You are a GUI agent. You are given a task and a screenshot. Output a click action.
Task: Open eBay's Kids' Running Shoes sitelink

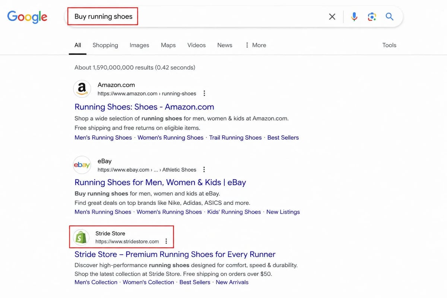click(234, 212)
